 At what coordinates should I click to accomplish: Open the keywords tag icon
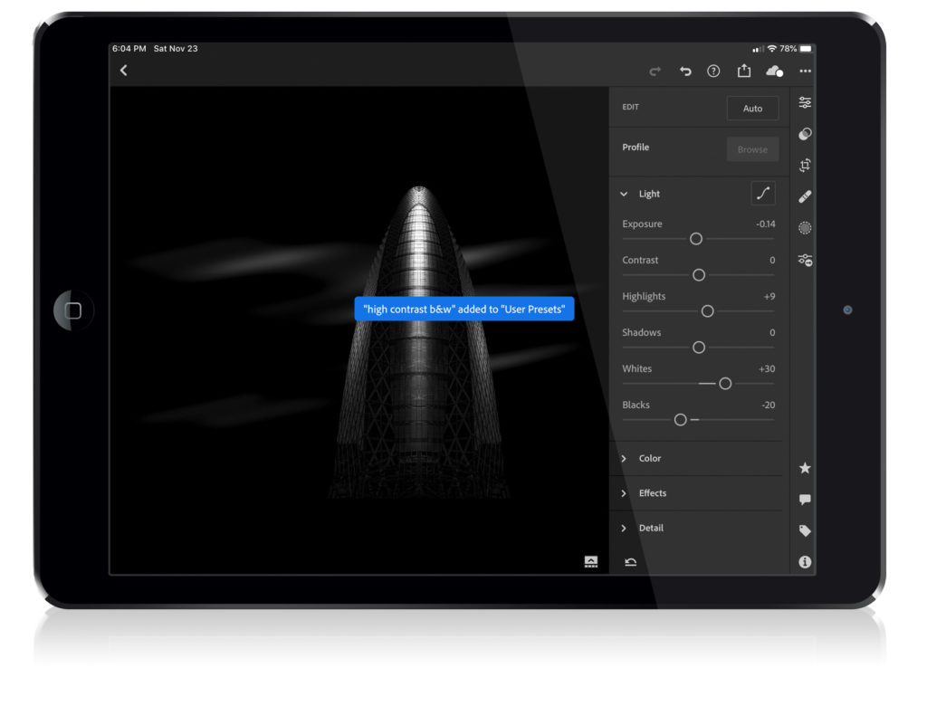[x=805, y=530]
